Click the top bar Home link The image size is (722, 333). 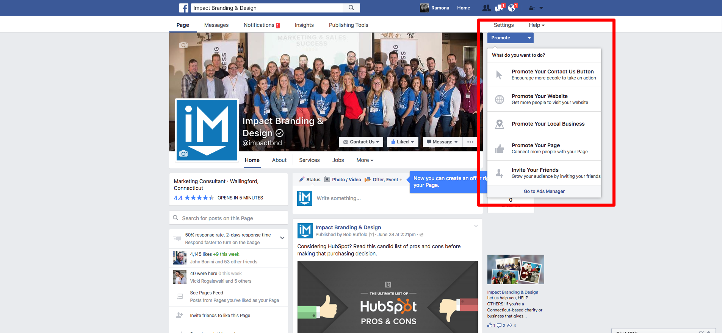point(464,8)
